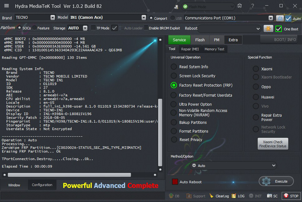Open the LOG file
302x202 pixels.
coord(238,196)
